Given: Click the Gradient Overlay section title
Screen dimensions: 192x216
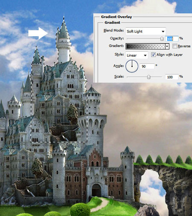Looking at the screenshot, I should (116, 17).
